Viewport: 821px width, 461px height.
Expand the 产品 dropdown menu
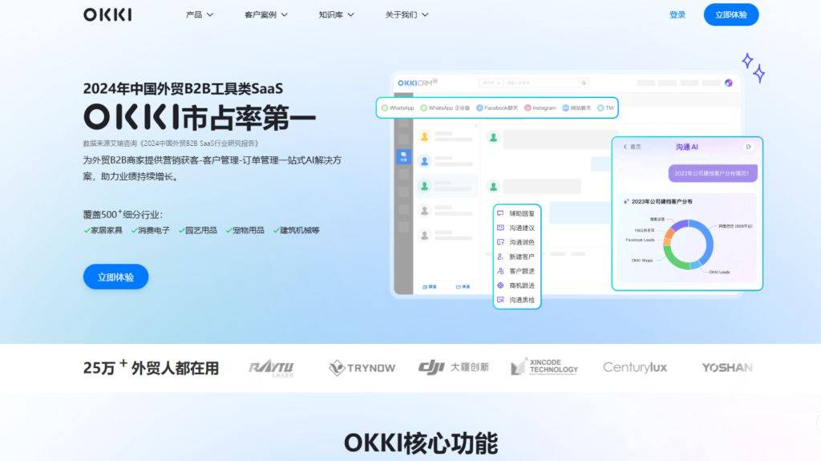point(200,14)
